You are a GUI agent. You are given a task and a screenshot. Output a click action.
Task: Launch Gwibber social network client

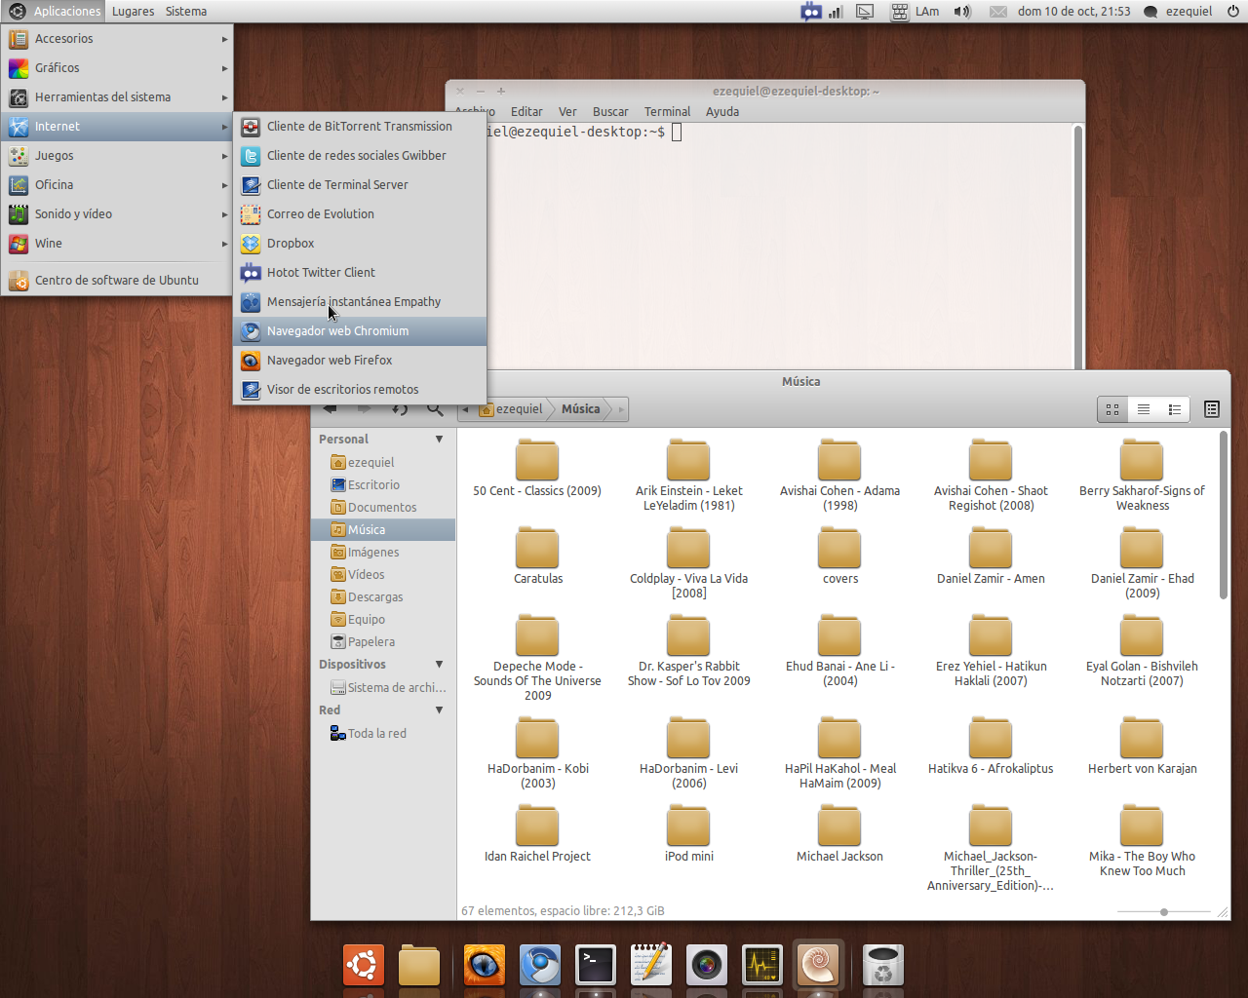coord(359,156)
